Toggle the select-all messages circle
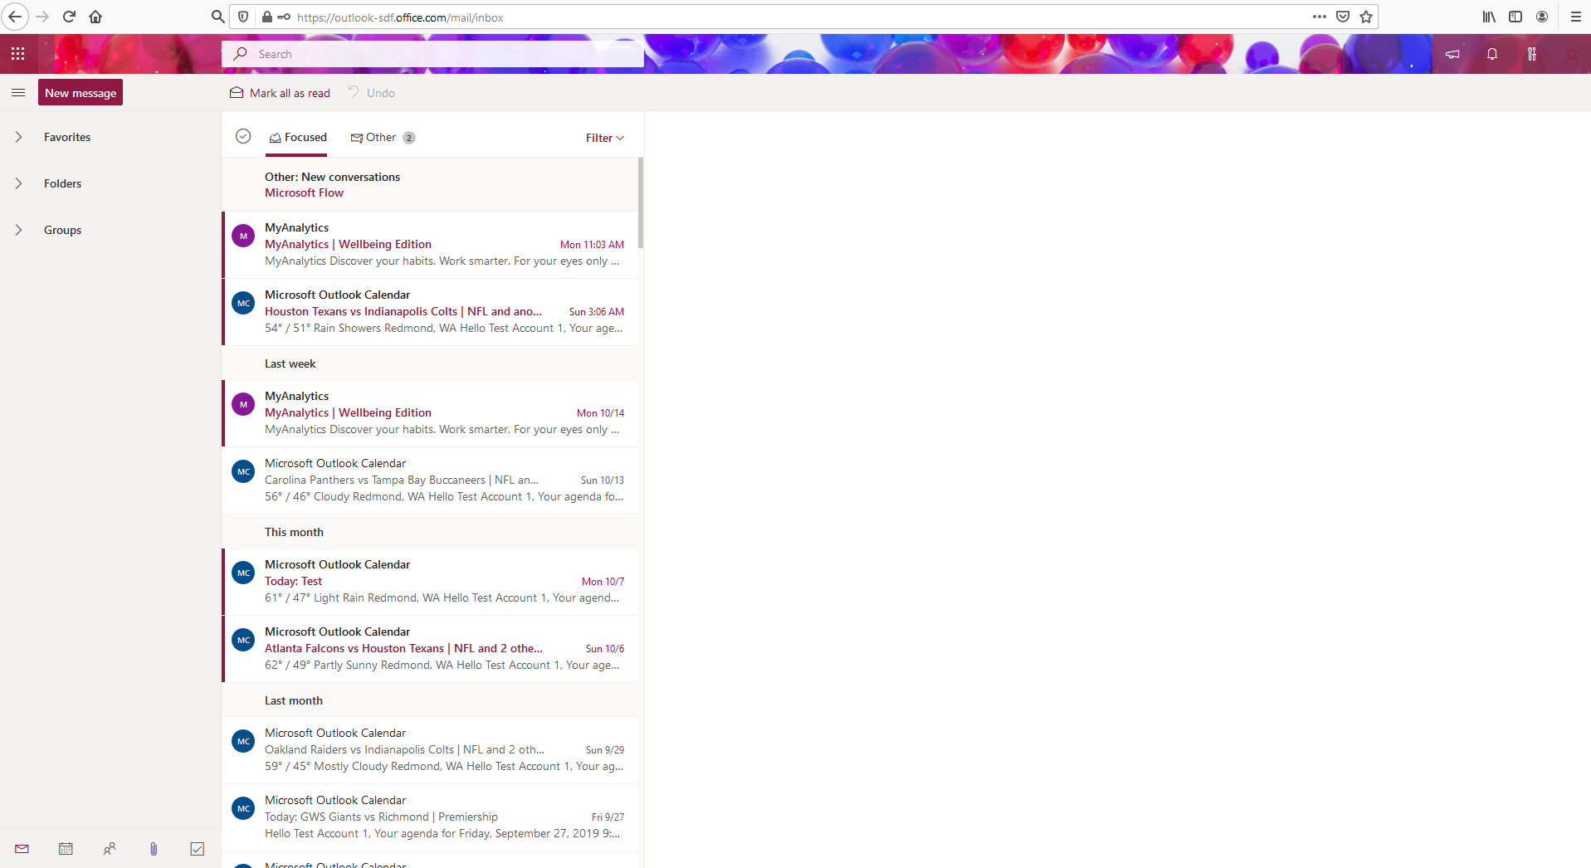The width and height of the screenshot is (1591, 868). (242, 136)
